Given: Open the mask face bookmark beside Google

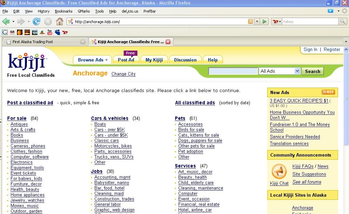Looking at the screenshot, I should 12,32.
